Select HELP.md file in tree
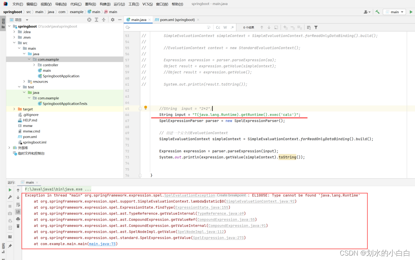Image resolution: width=415 pixels, height=260 pixels. pyautogui.click(x=30, y=120)
